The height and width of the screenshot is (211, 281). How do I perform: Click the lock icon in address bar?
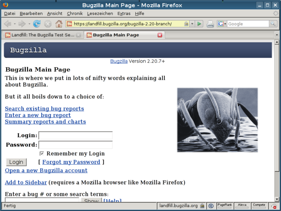coord(186,24)
